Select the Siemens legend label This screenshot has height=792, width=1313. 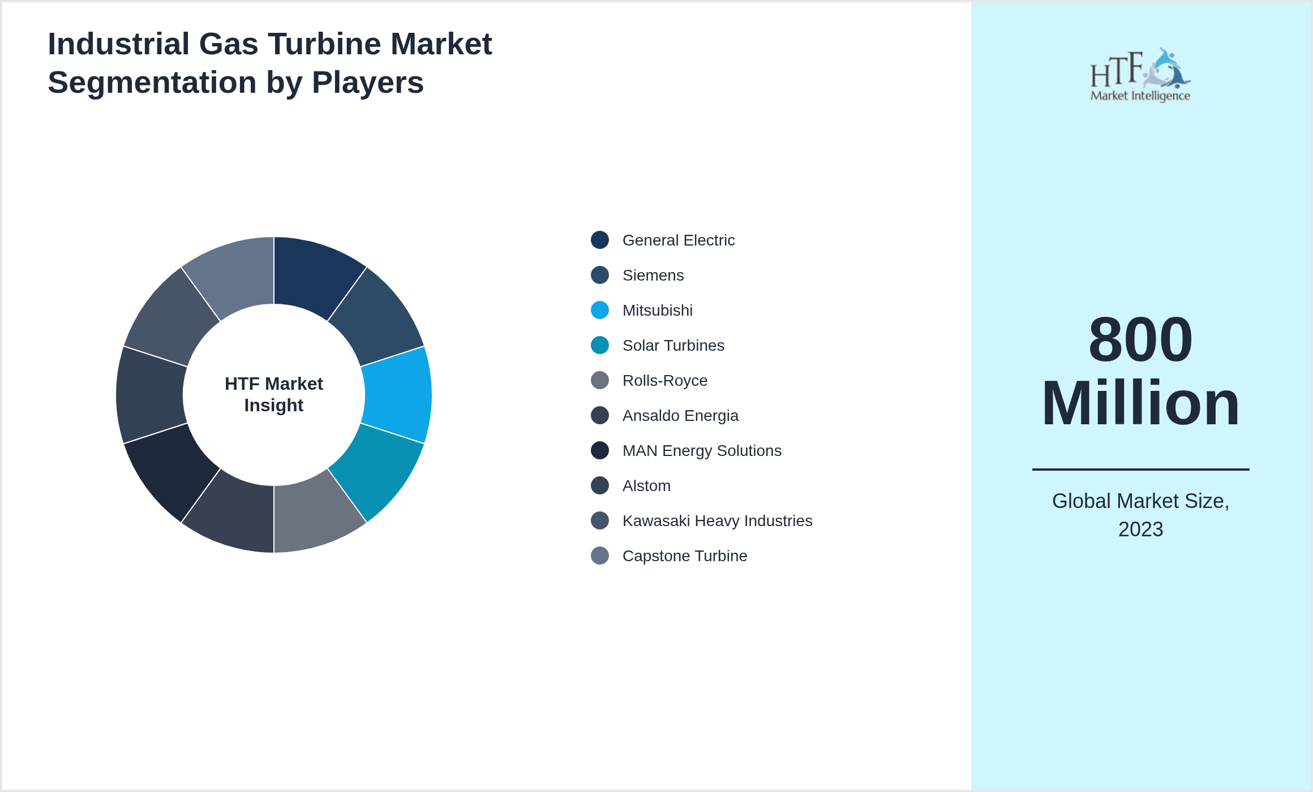[x=653, y=276]
